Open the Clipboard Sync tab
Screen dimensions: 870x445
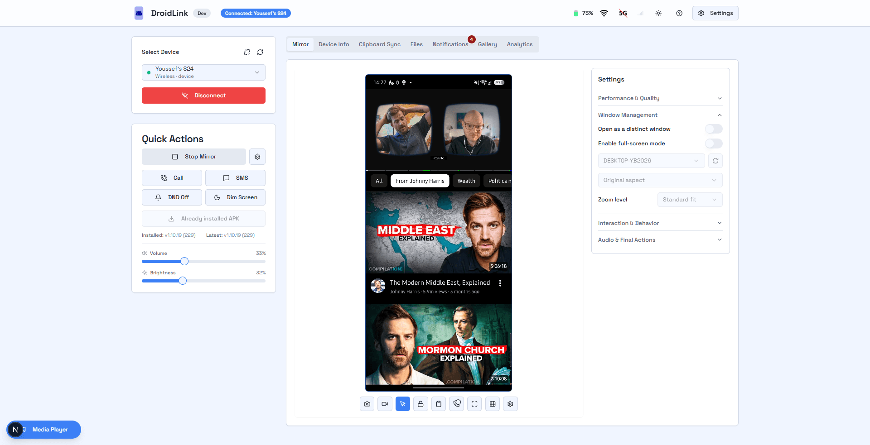pyautogui.click(x=380, y=44)
